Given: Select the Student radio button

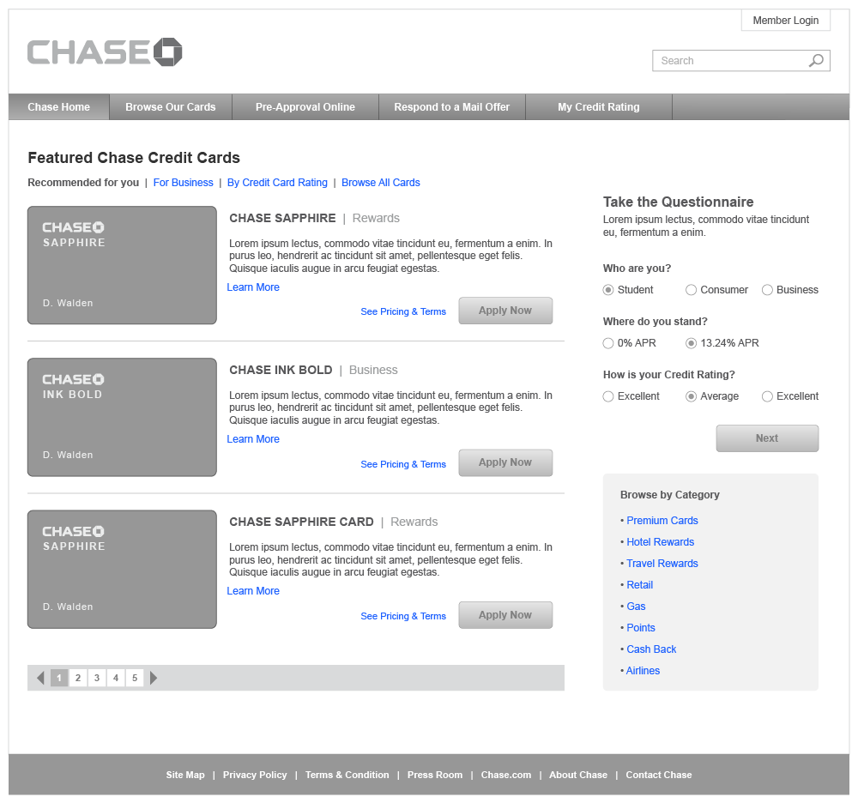Looking at the screenshot, I should [608, 290].
